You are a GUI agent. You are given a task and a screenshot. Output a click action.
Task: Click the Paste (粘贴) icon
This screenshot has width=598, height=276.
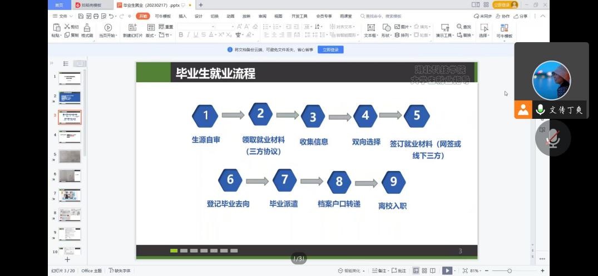56,28
